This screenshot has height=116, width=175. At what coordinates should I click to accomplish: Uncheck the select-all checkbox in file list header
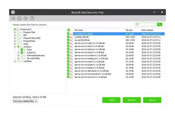[x=69, y=30]
